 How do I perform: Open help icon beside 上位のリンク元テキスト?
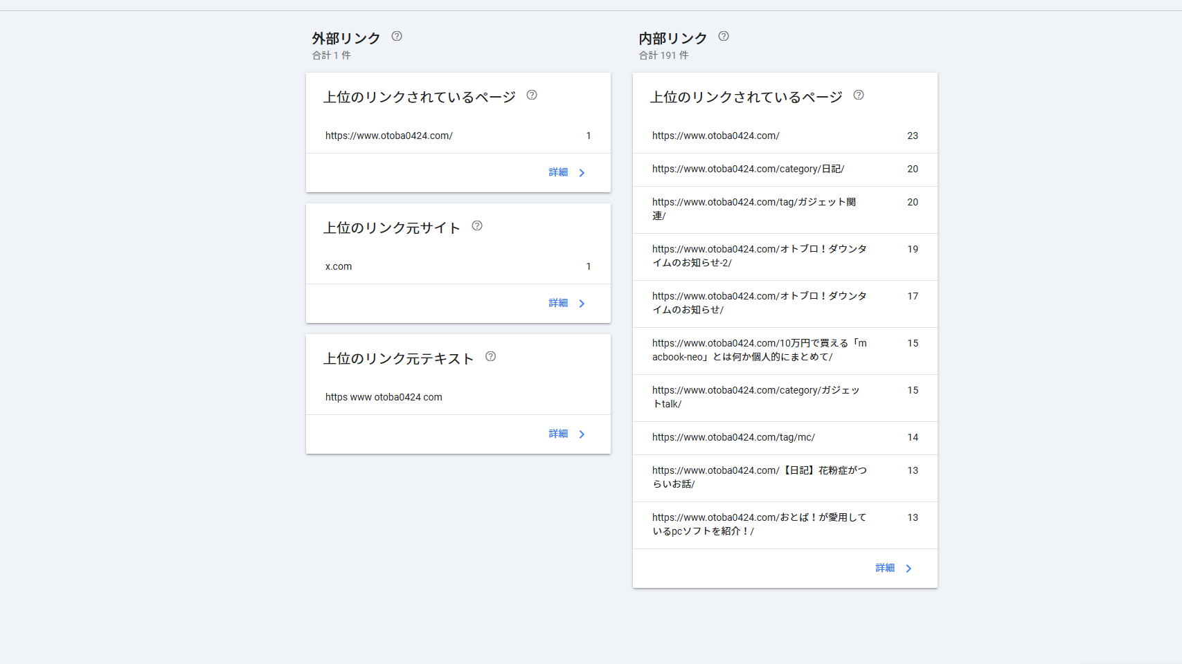point(491,357)
